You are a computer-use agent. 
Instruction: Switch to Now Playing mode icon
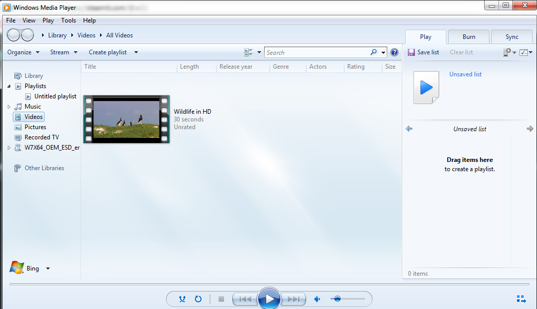coord(521,299)
